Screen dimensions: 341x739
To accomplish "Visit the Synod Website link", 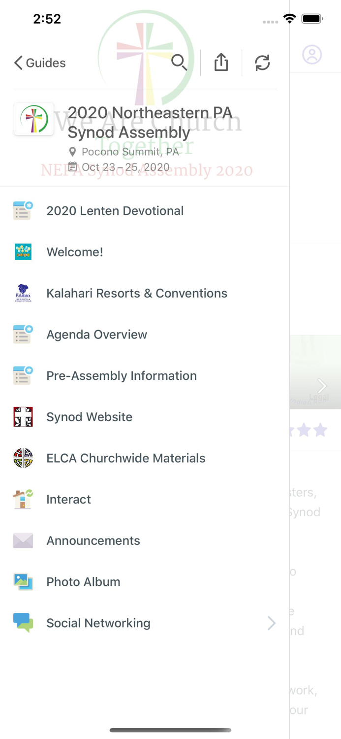I will coord(90,417).
